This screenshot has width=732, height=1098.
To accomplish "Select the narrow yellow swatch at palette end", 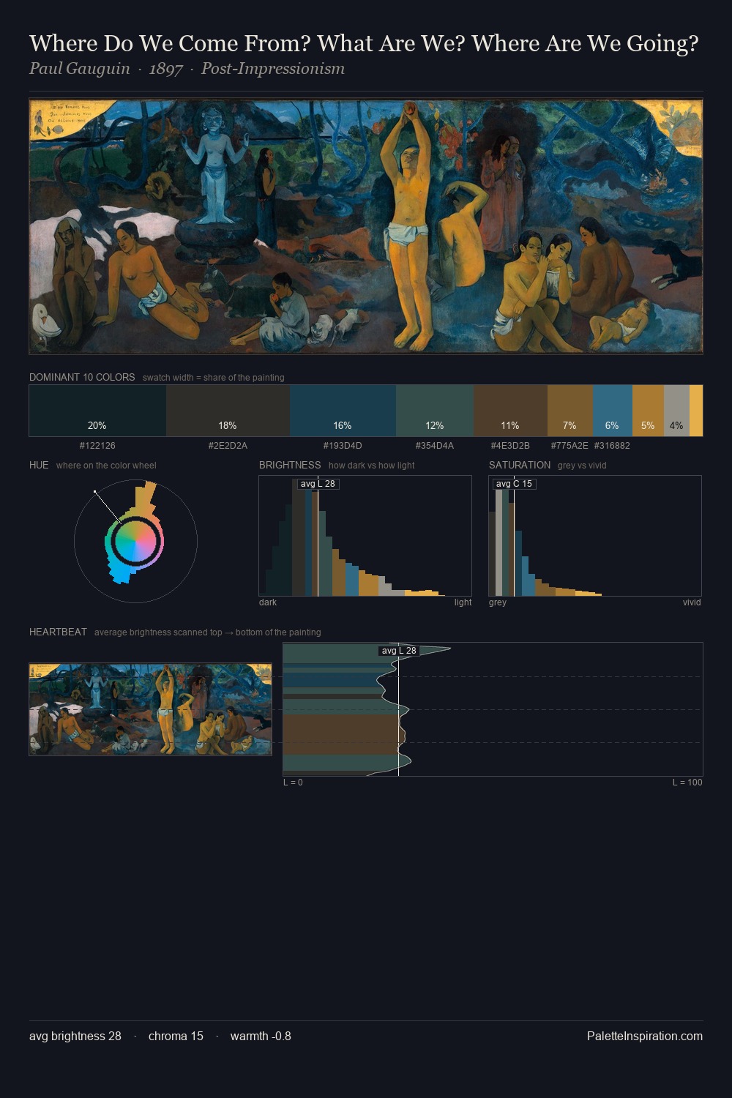I will coord(696,411).
